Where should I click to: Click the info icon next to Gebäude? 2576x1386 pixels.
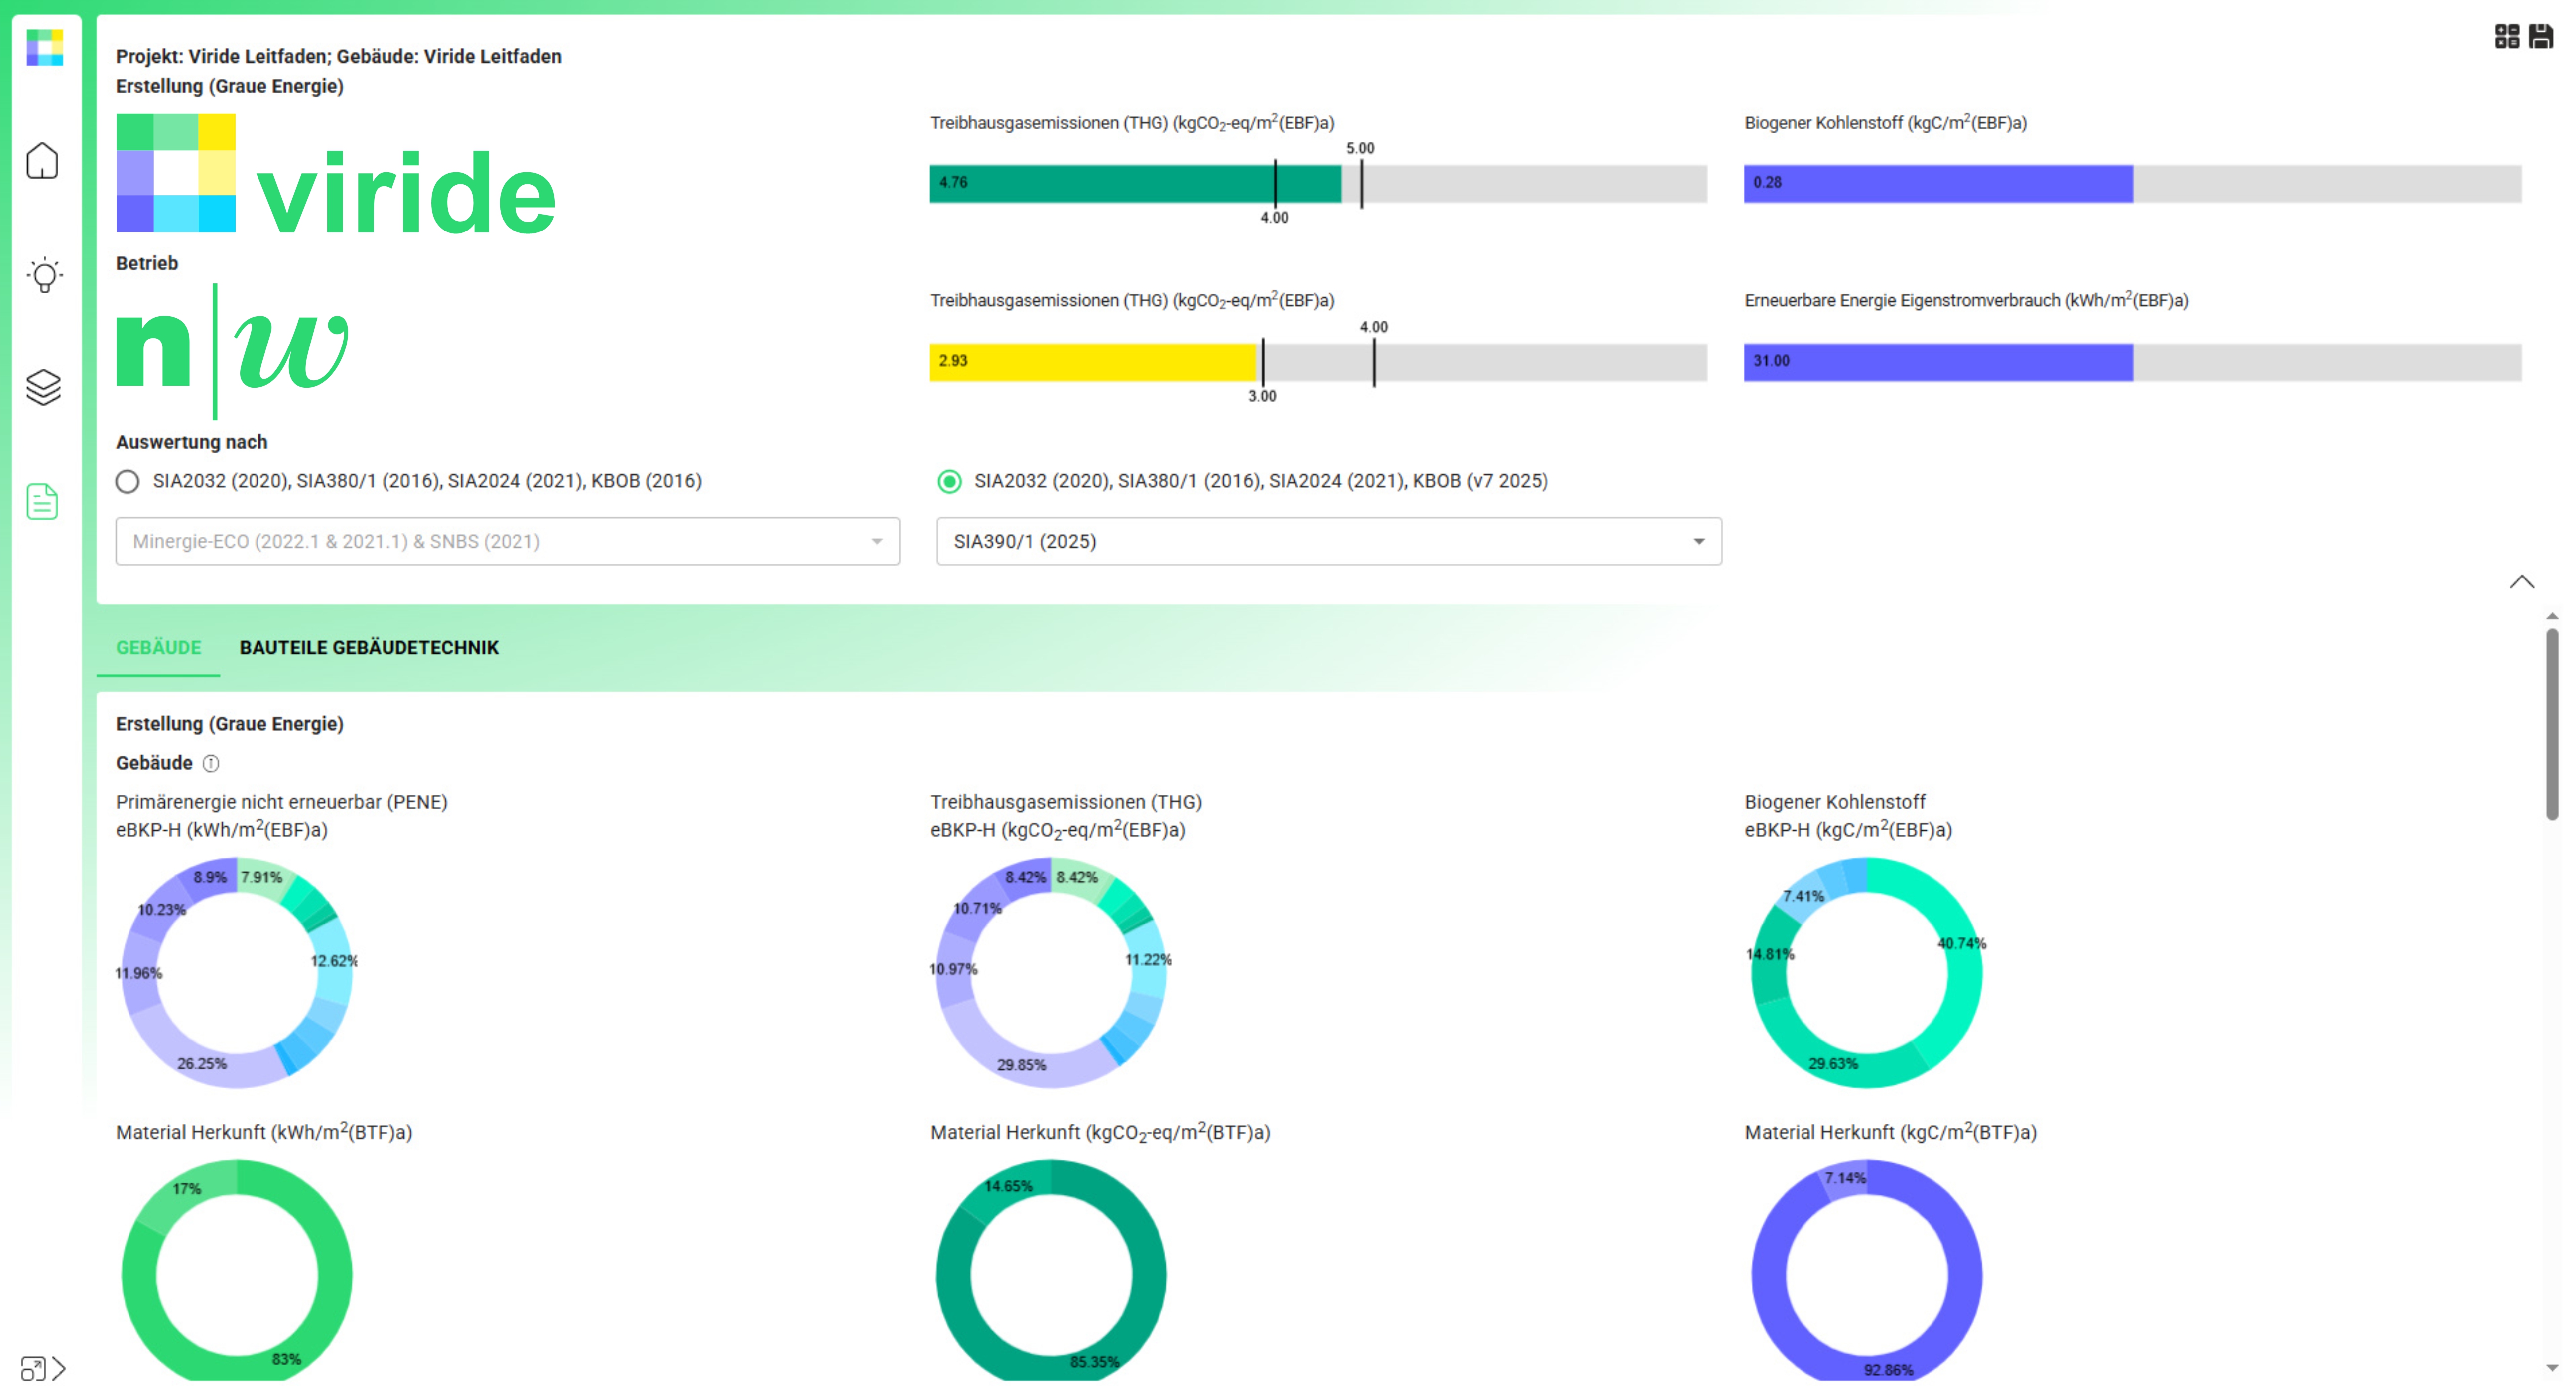pos(211,764)
